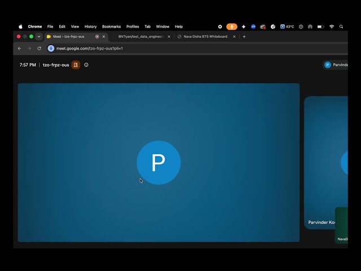Click the screen recording indicator in menu bar
This screenshot has height=271, width=361.
[x=220, y=27]
